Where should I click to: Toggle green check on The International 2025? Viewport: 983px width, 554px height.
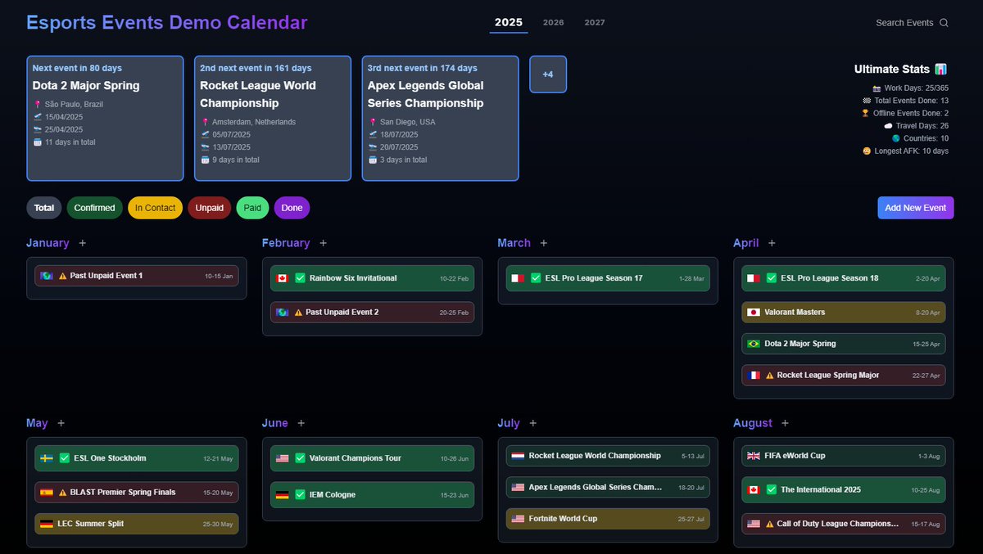[x=772, y=489]
